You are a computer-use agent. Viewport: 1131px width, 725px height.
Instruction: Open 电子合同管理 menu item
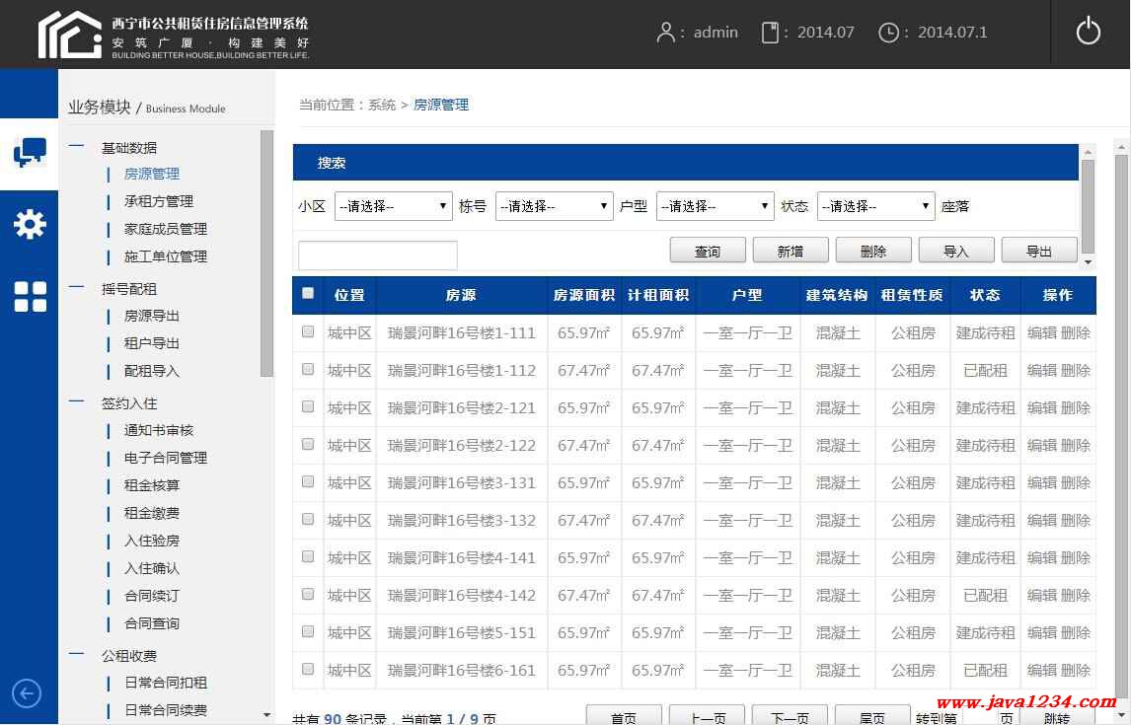coord(165,458)
